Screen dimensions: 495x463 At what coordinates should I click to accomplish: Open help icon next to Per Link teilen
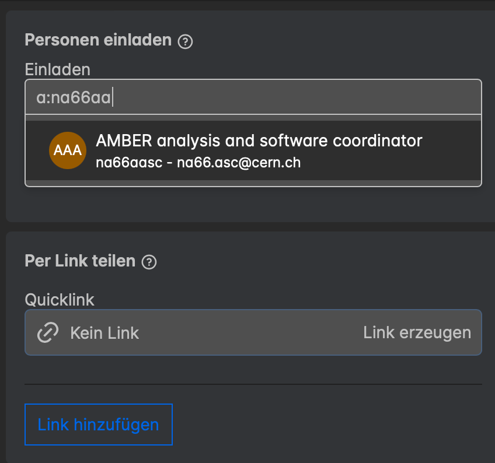point(149,262)
